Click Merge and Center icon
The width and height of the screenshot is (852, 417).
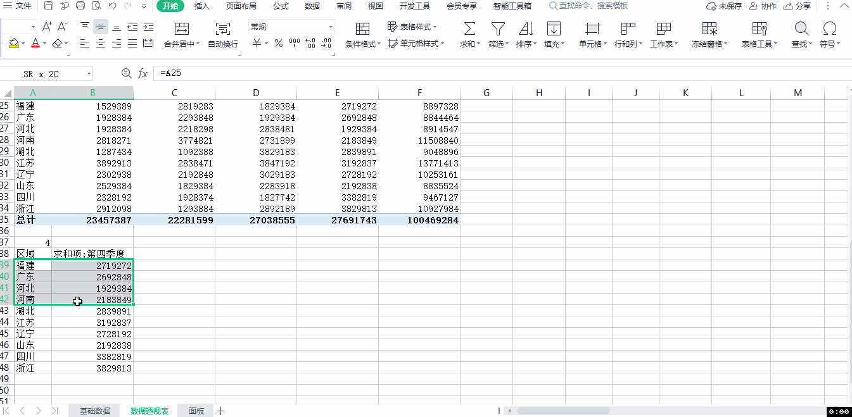pyautogui.click(x=182, y=28)
